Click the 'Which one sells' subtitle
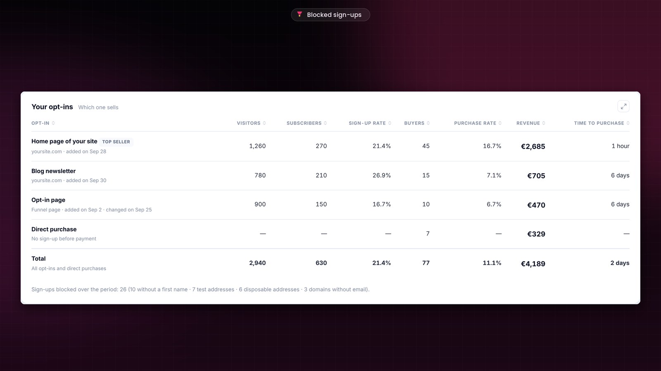Screen dimensions: 661x371 pos(98,107)
